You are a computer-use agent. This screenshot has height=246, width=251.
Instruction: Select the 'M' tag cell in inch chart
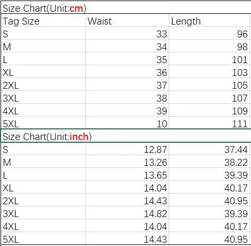(x=43, y=162)
